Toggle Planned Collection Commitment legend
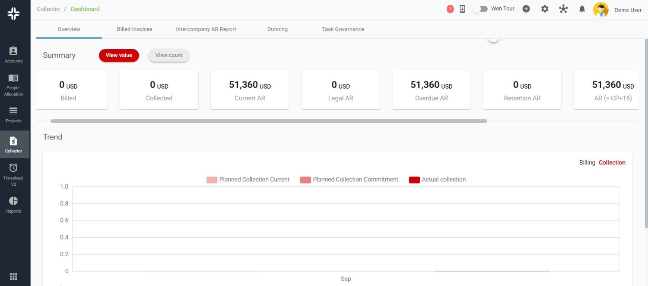Screen dimensions: 648x286 (349, 180)
